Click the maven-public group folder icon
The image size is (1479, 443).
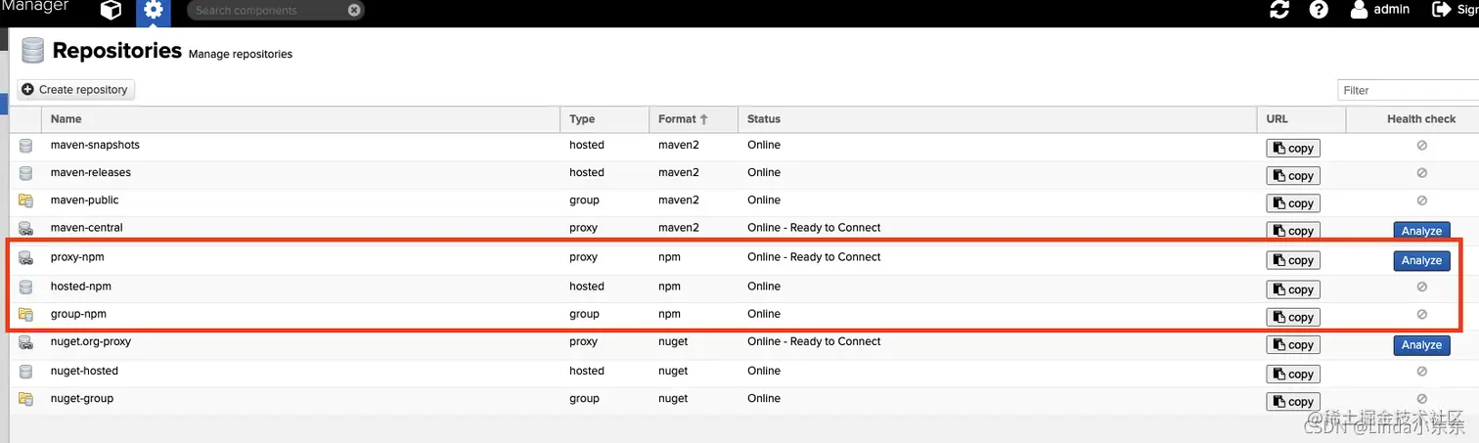26,200
